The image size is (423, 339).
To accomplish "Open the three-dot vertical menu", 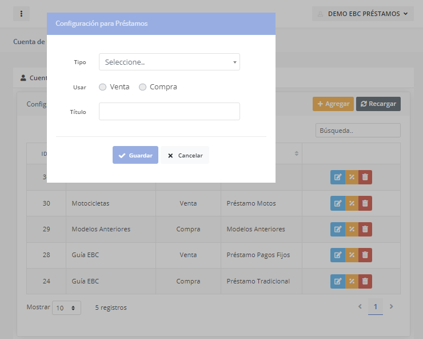I will [x=21, y=14].
